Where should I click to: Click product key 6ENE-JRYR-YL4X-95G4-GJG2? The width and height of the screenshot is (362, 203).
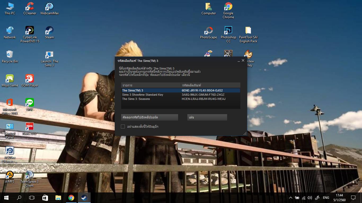(202, 90)
